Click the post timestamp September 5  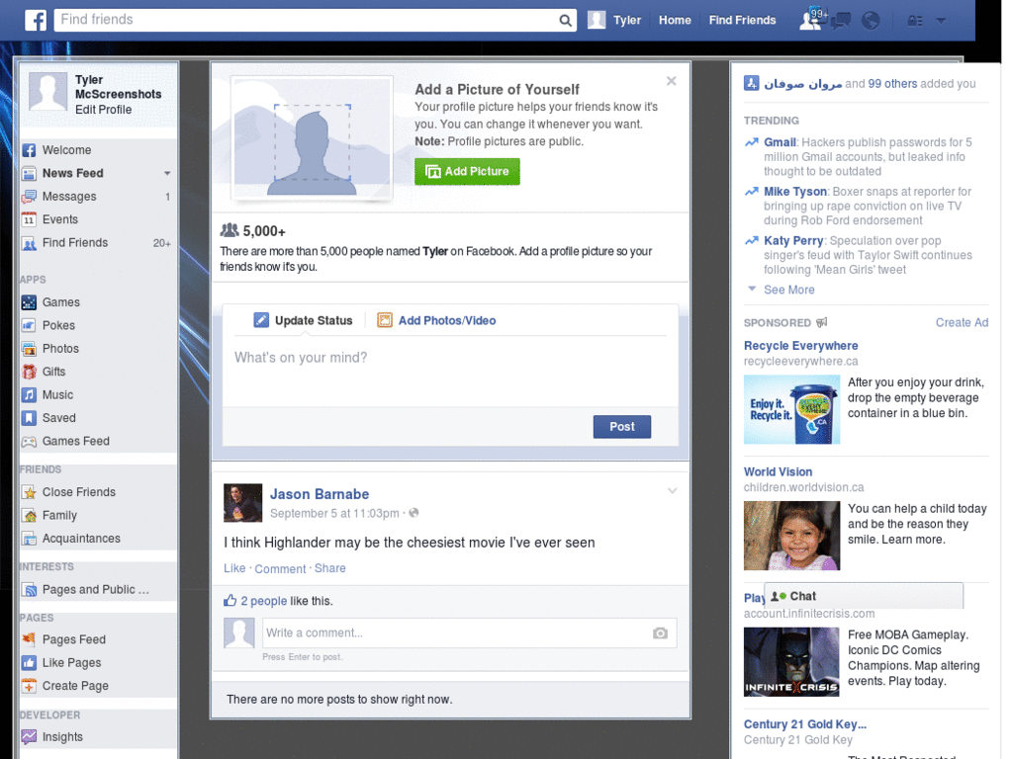tap(334, 513)
